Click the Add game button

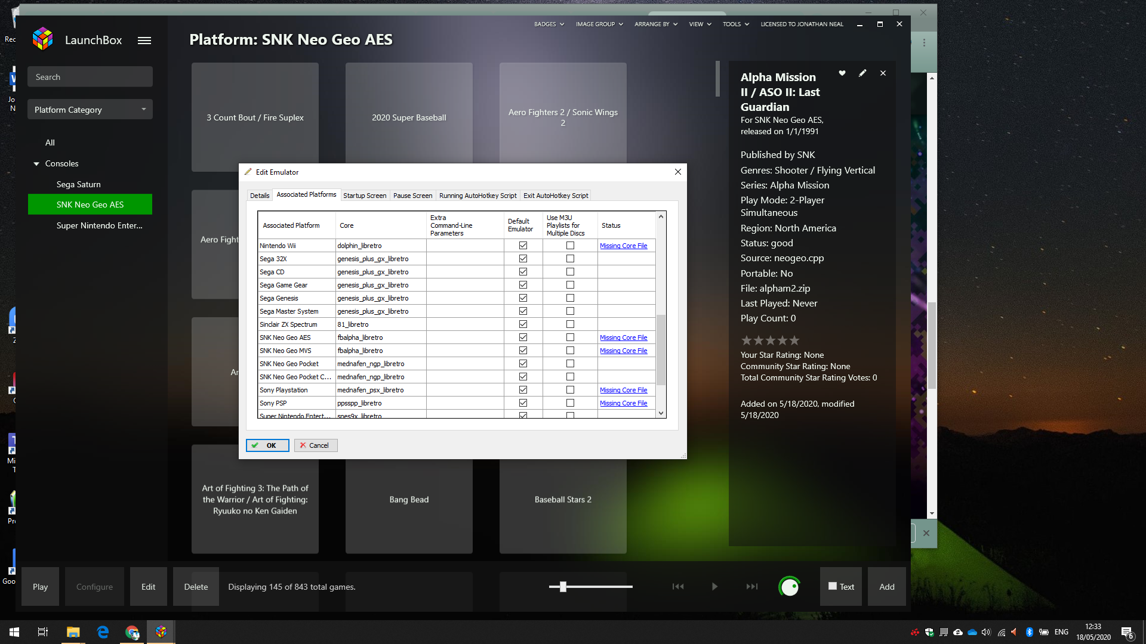(x=887, y=587)
